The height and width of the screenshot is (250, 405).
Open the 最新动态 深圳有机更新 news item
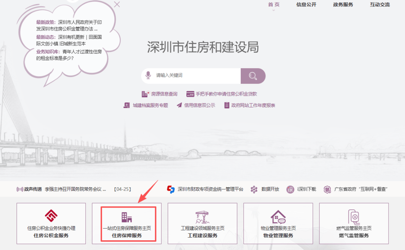pyautogui.click(x=69, y=40)
